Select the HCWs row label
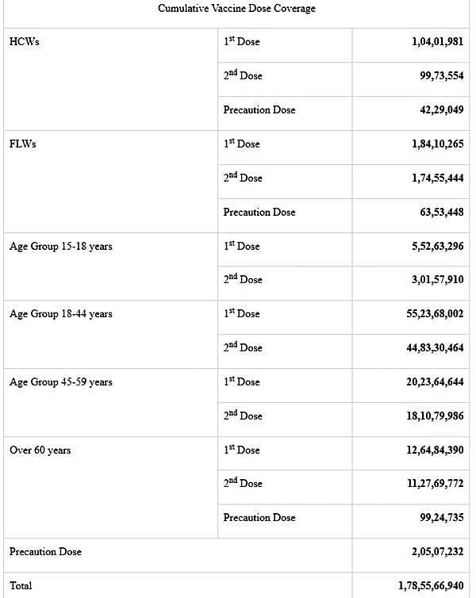 point(24,42)
